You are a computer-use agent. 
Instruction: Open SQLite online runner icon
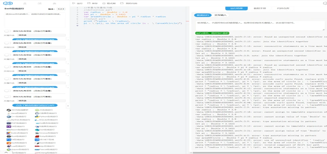click(x=37, y=120)
